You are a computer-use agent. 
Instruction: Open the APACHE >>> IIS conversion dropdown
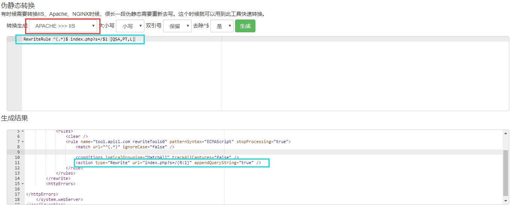63,26
